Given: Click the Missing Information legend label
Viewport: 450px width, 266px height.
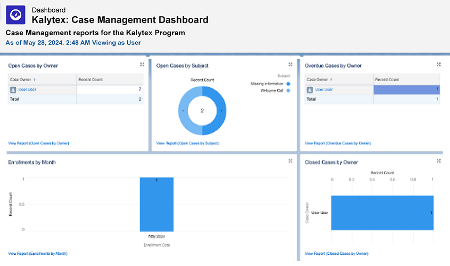Looking at the screenshot, I should (x=267, y=84).
